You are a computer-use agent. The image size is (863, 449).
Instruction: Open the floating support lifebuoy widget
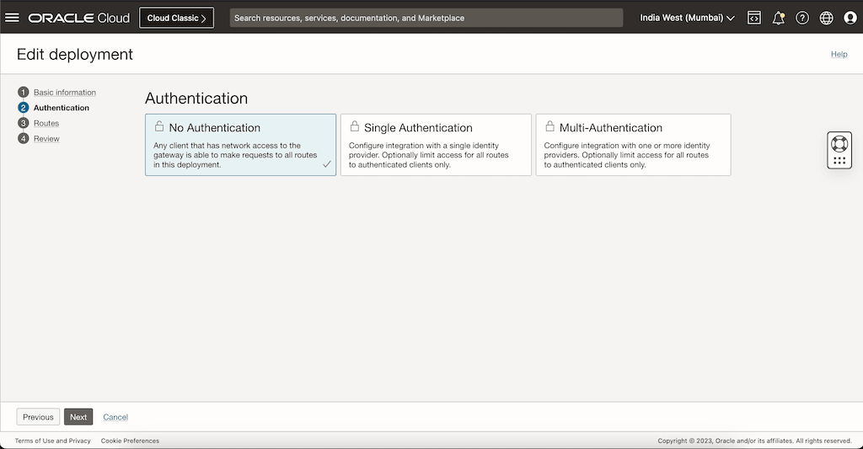pos(839,150)
